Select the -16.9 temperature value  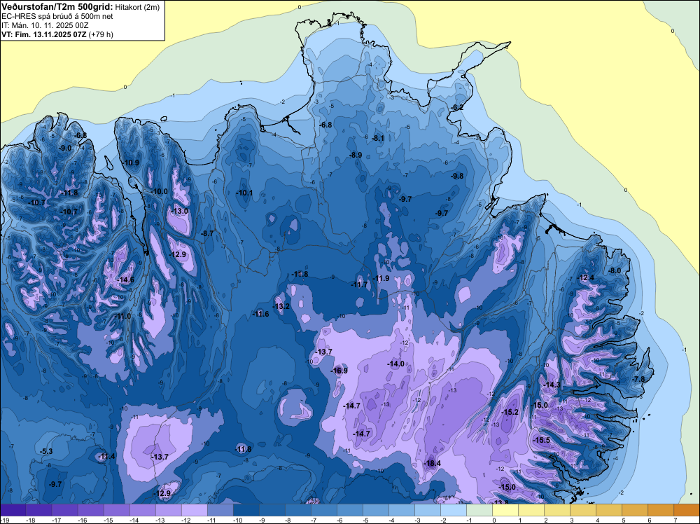pos(339,371)
